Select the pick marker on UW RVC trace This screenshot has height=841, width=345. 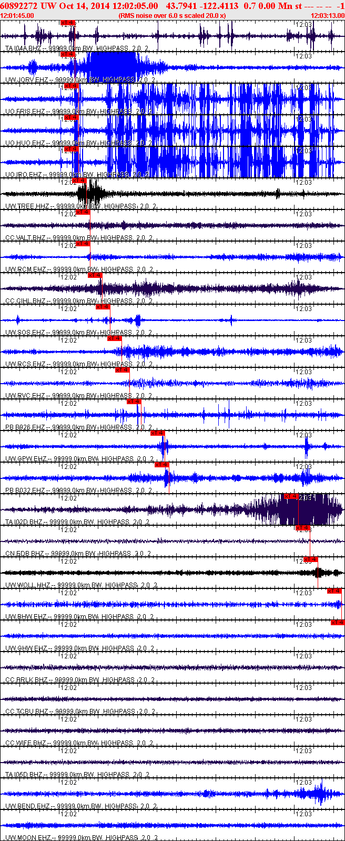(123, 370)
